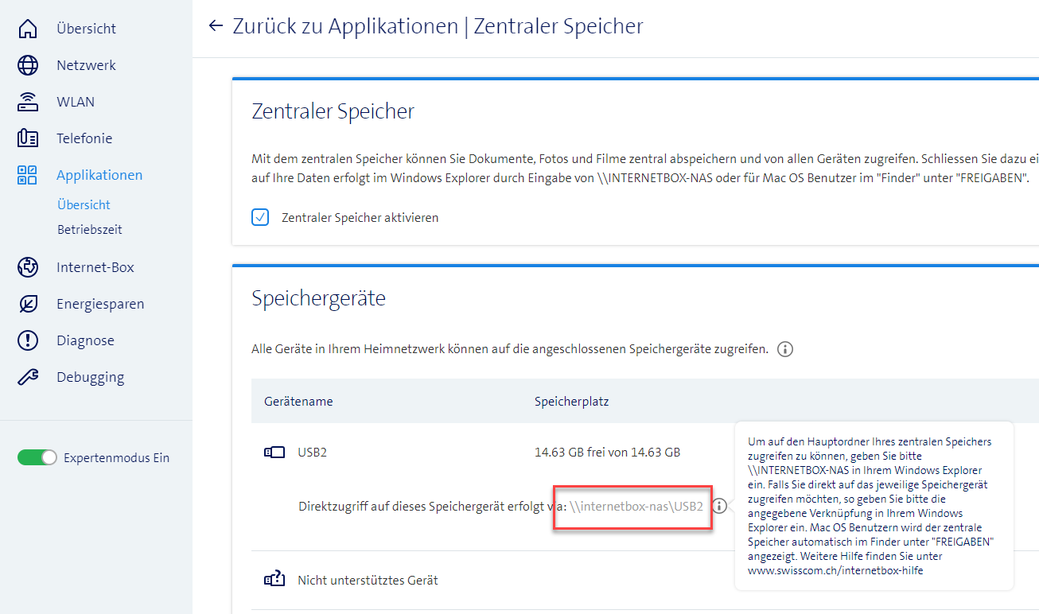1039x614 pixels.
Task: Click the Energiesparen leaf icon
Action: point(28,304)
